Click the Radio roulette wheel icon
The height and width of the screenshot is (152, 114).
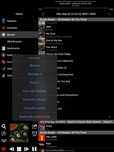tap(3, 55)
